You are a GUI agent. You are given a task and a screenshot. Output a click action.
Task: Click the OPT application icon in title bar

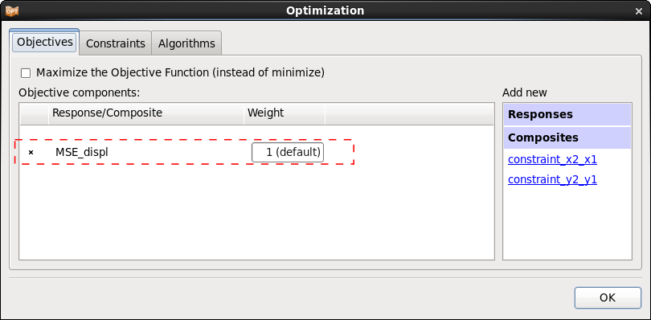click(x=11, y=10)
